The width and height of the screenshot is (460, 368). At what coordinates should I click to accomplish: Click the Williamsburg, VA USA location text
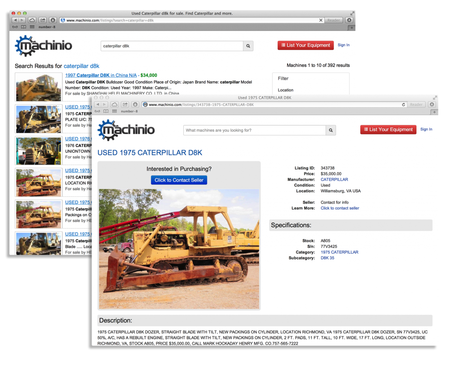coord(341,191)
